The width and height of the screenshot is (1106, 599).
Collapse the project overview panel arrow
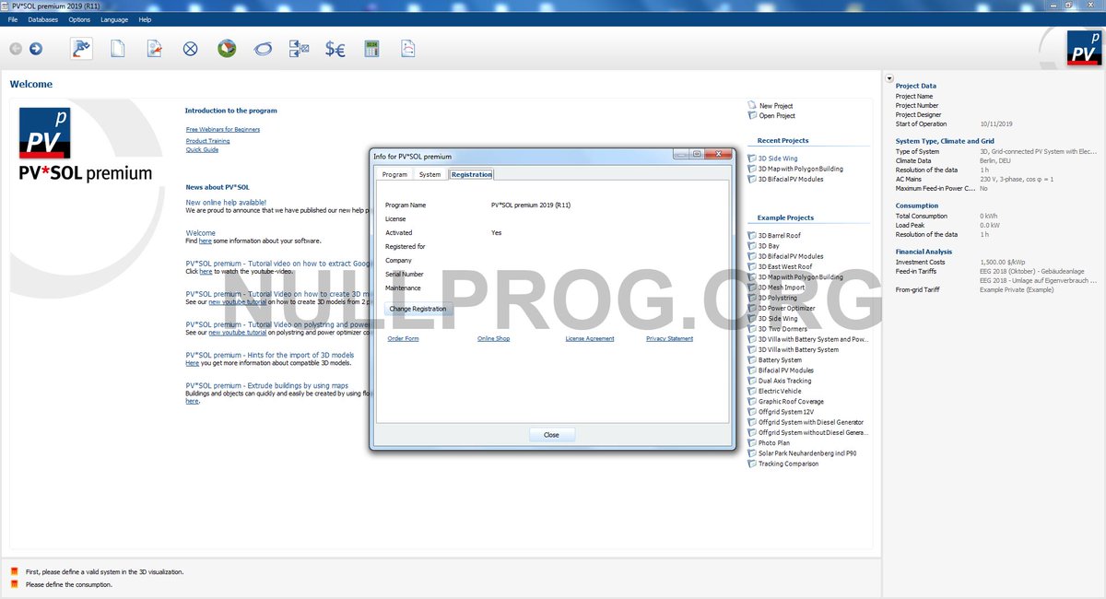point(889,79)
